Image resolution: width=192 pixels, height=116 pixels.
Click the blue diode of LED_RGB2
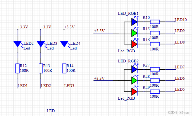134,69
